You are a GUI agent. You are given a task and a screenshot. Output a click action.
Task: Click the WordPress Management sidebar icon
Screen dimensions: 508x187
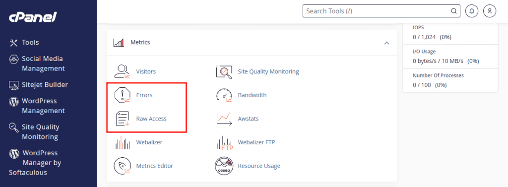(13, 102)
